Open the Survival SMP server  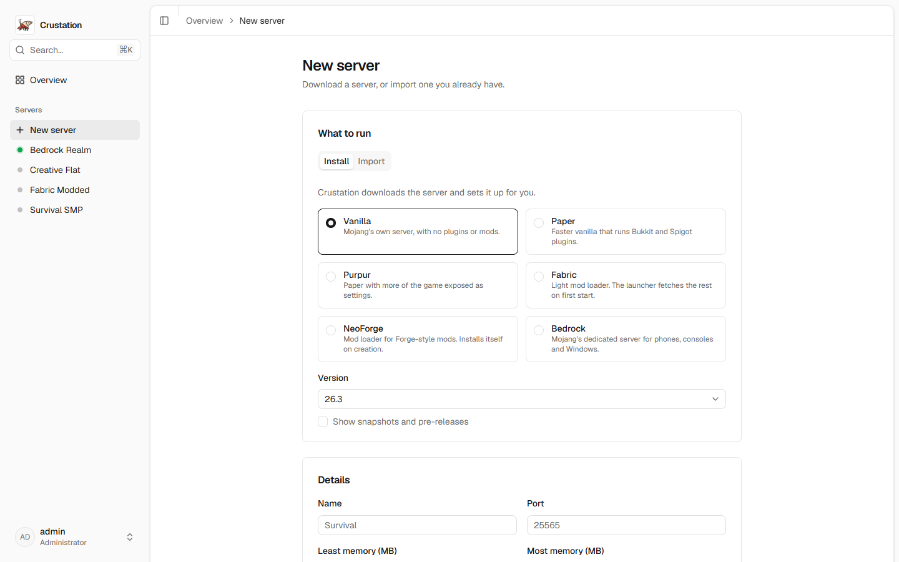click(75, 210)
